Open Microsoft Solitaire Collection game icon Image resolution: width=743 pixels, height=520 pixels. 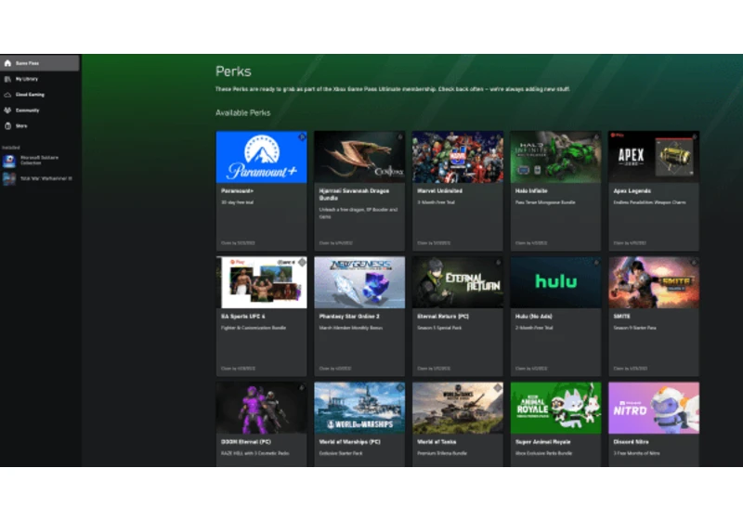click(x=9, y=161)
